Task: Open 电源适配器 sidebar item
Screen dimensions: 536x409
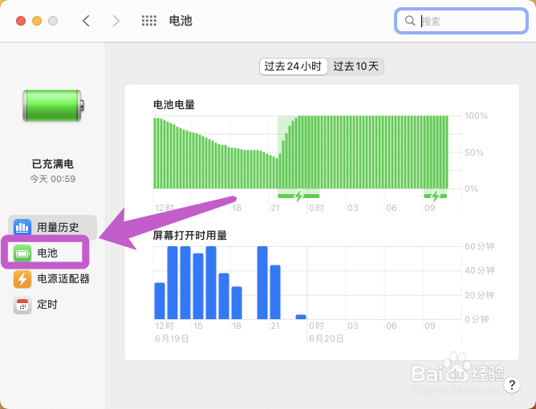Action: tap(52, 279)
